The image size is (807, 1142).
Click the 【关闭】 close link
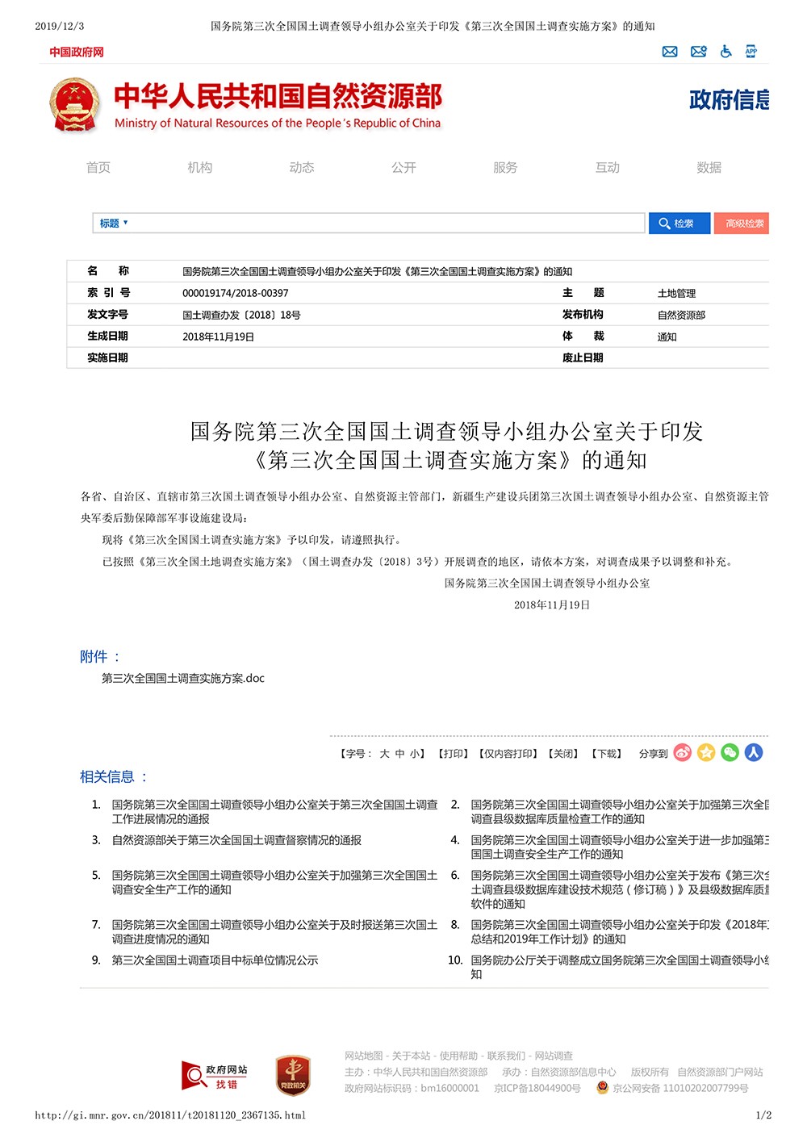[x=563, y=754]
